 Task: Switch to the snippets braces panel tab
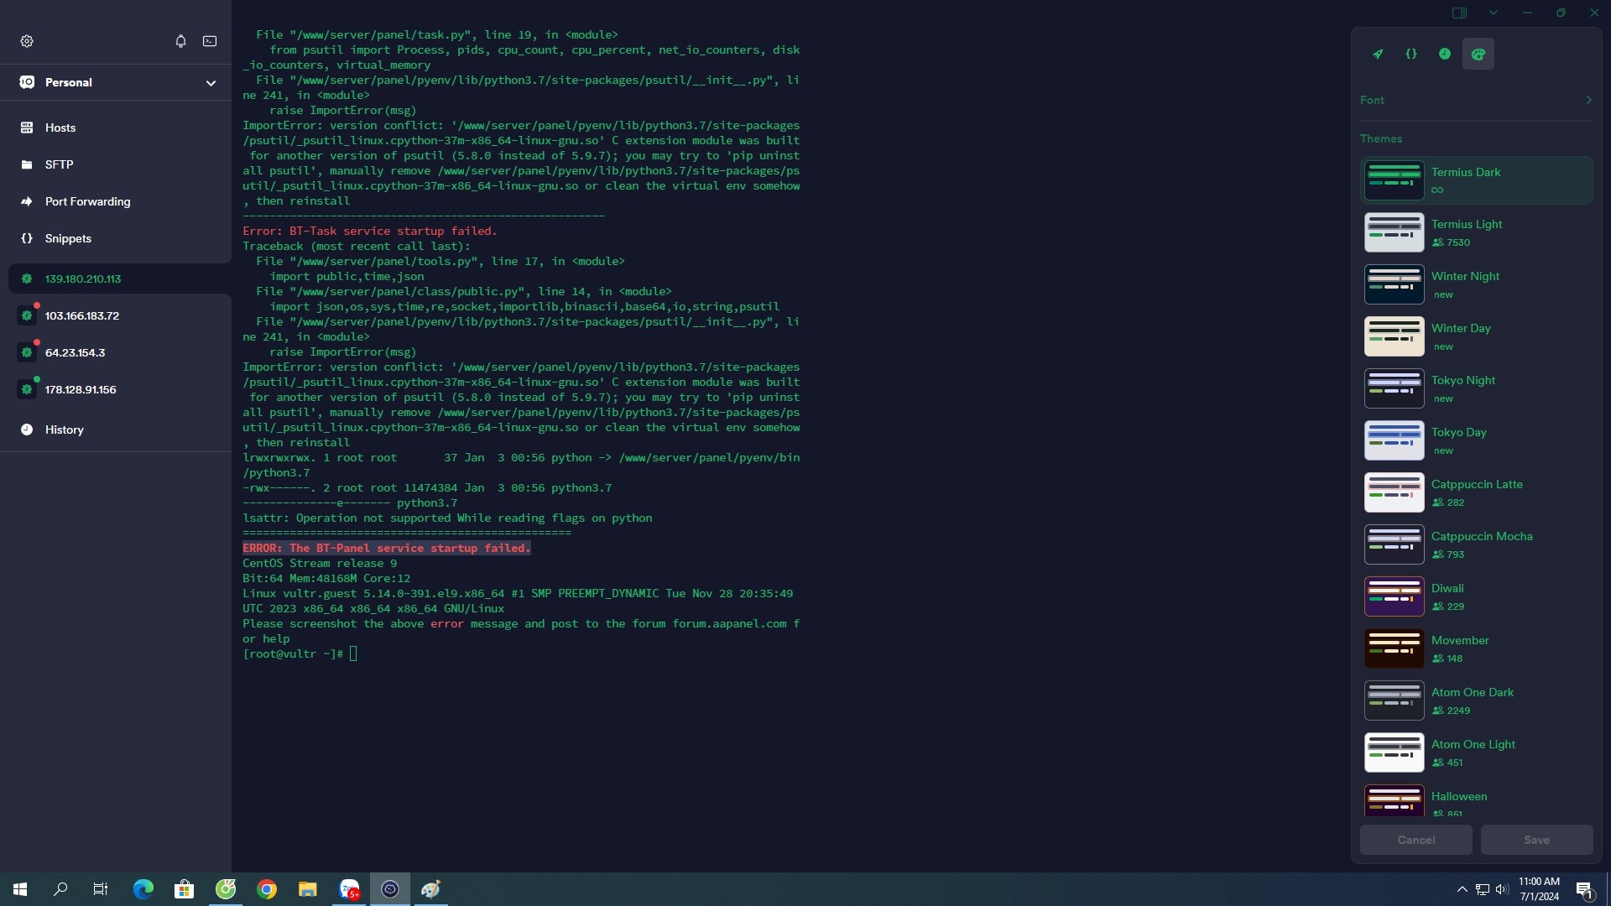(x=1411, y=54)
